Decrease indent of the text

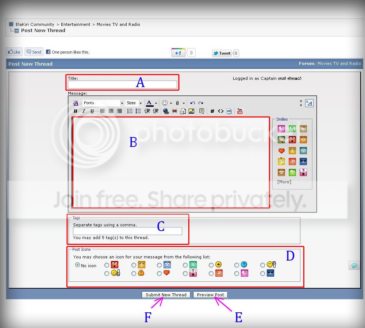pyautogui.click(x=147, y=111)
